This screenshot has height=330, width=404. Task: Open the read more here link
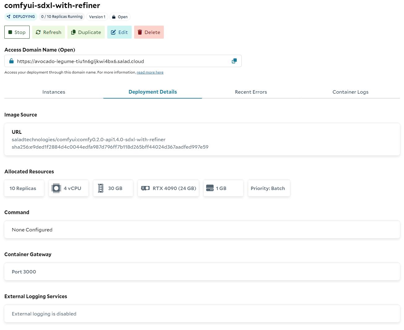point(150,72)
